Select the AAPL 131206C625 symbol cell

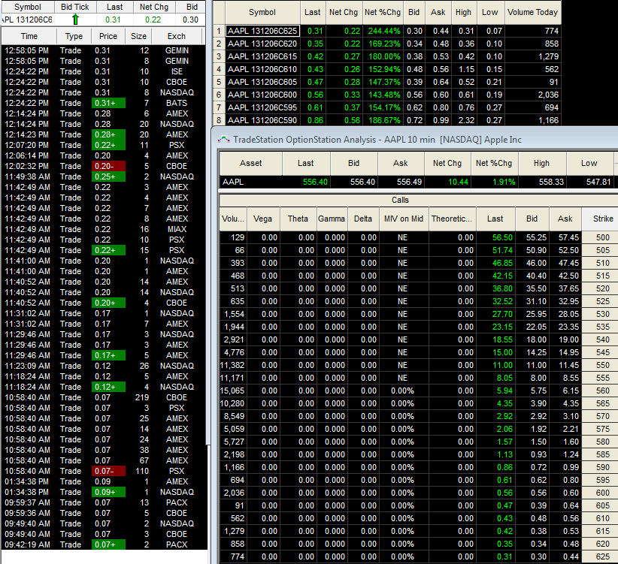coord(262,31)
